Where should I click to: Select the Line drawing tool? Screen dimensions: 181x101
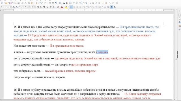(x=110, y=3)
